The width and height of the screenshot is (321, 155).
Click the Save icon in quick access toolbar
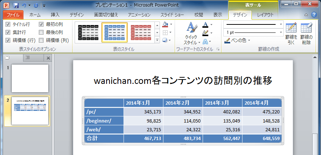point(16,5)
